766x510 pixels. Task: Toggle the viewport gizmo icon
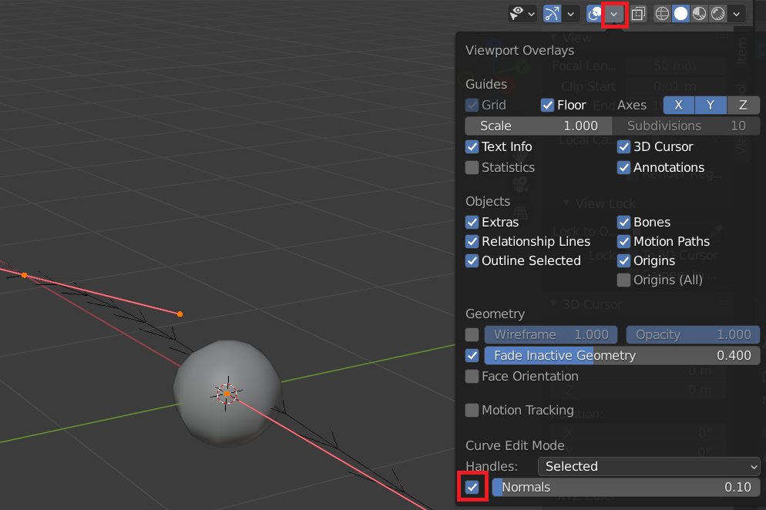[552, 14]
